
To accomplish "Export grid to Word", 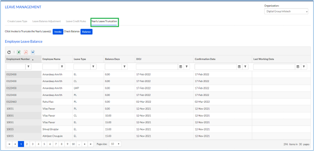I will pos(33,52).
